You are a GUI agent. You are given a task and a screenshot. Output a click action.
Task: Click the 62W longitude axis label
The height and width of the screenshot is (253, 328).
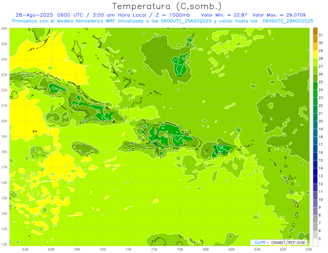coord(283,249)
